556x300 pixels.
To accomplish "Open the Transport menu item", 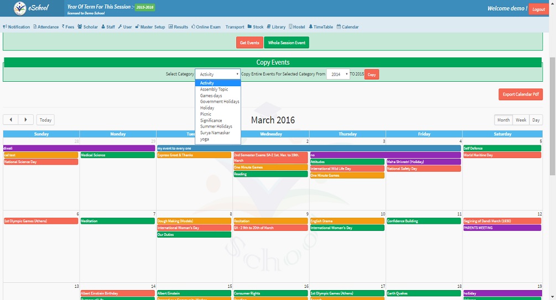I will pos(235,27).
